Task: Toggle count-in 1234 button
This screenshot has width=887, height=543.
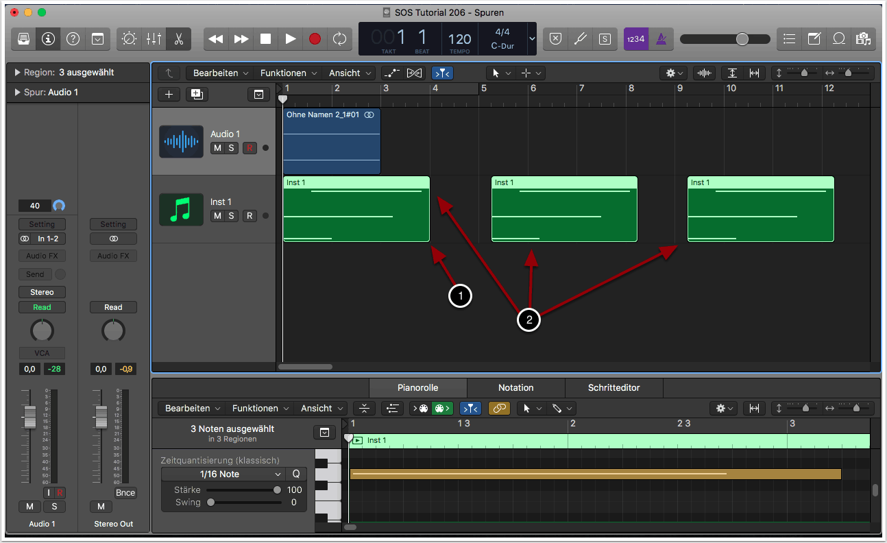Action: pyautogui.click(x=635, y=39)
